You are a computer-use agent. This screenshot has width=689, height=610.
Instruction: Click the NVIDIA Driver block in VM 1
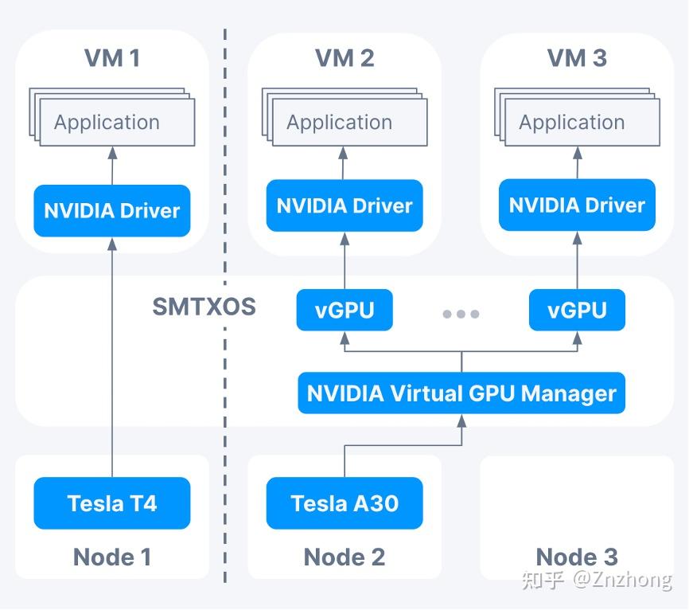click(111, 210)
